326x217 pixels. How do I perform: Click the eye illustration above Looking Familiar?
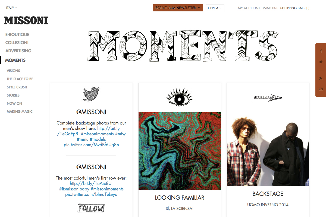pos(179,97)
